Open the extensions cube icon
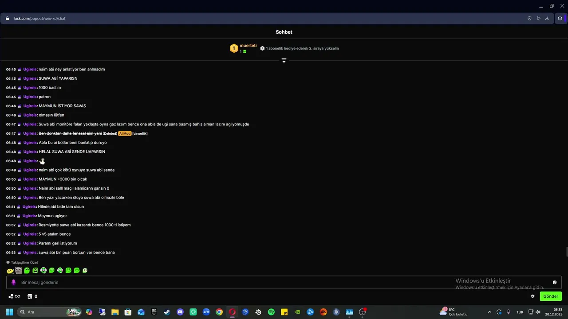568x319 pixels. pyautogui.click(x=560, y=19)
